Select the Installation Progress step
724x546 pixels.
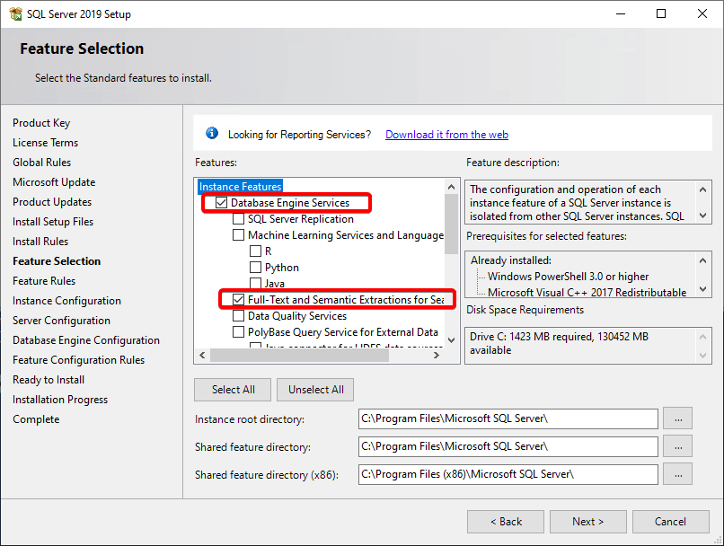point(60,400)
